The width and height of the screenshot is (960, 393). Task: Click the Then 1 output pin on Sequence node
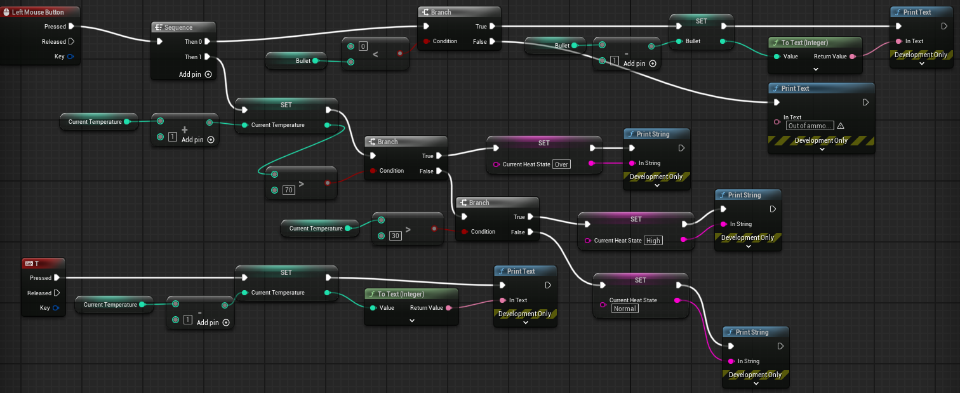(208, 57)
